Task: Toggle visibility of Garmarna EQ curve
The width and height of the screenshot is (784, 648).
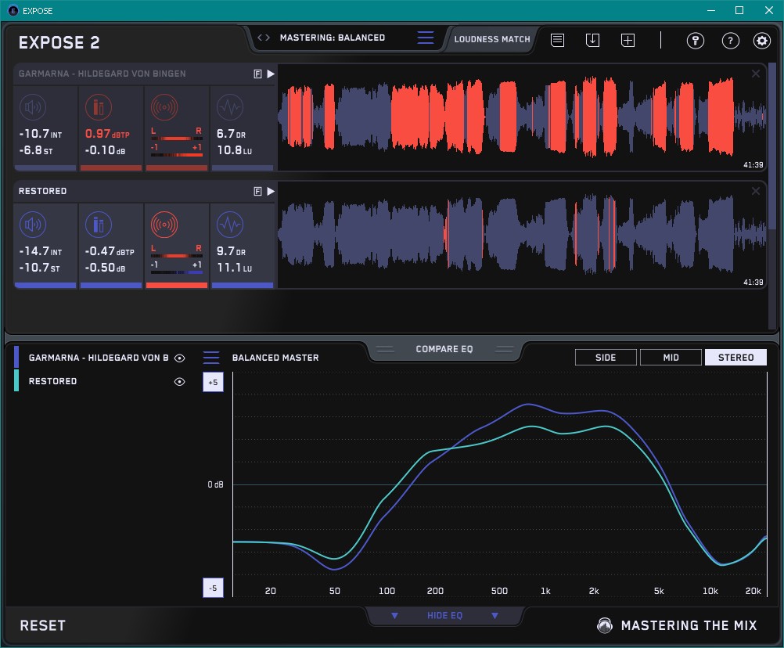Action: click(x=180, y=358)
